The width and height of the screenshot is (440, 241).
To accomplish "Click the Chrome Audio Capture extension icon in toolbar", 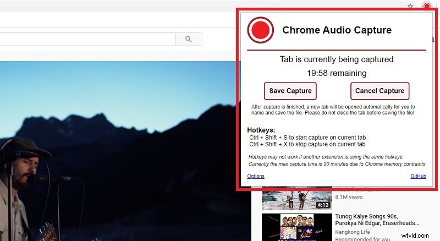I will (427, 6).
